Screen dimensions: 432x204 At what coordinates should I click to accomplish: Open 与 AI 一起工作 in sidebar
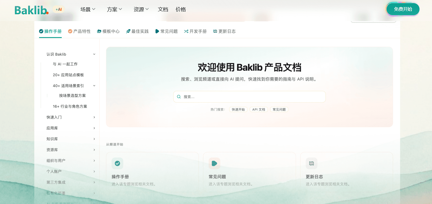pos(65,64)
